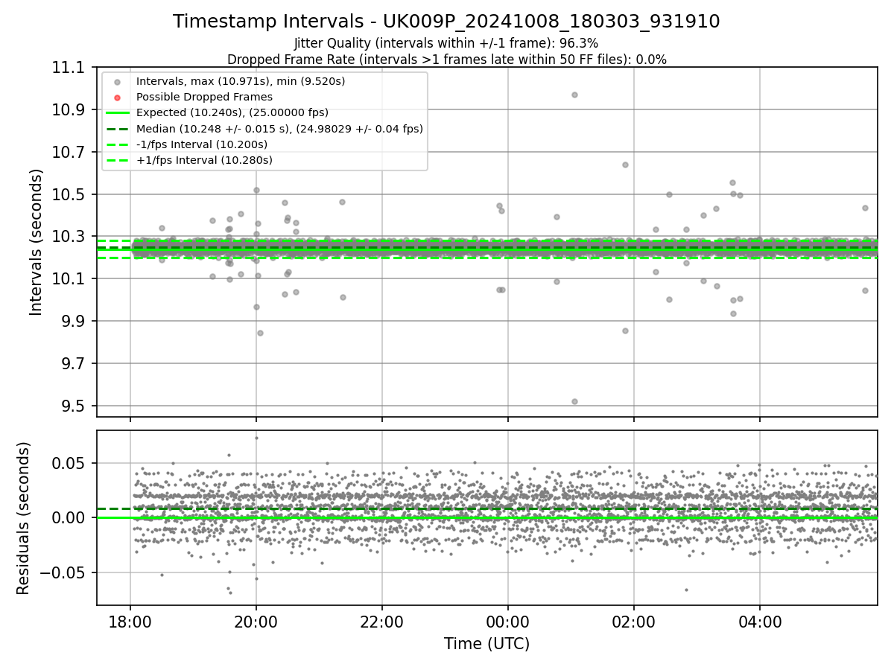Select the 'Dropped Frame Rate' 0.0% subtitle line
The height and width of the screenshot is (670, 894).
point(446,60)
